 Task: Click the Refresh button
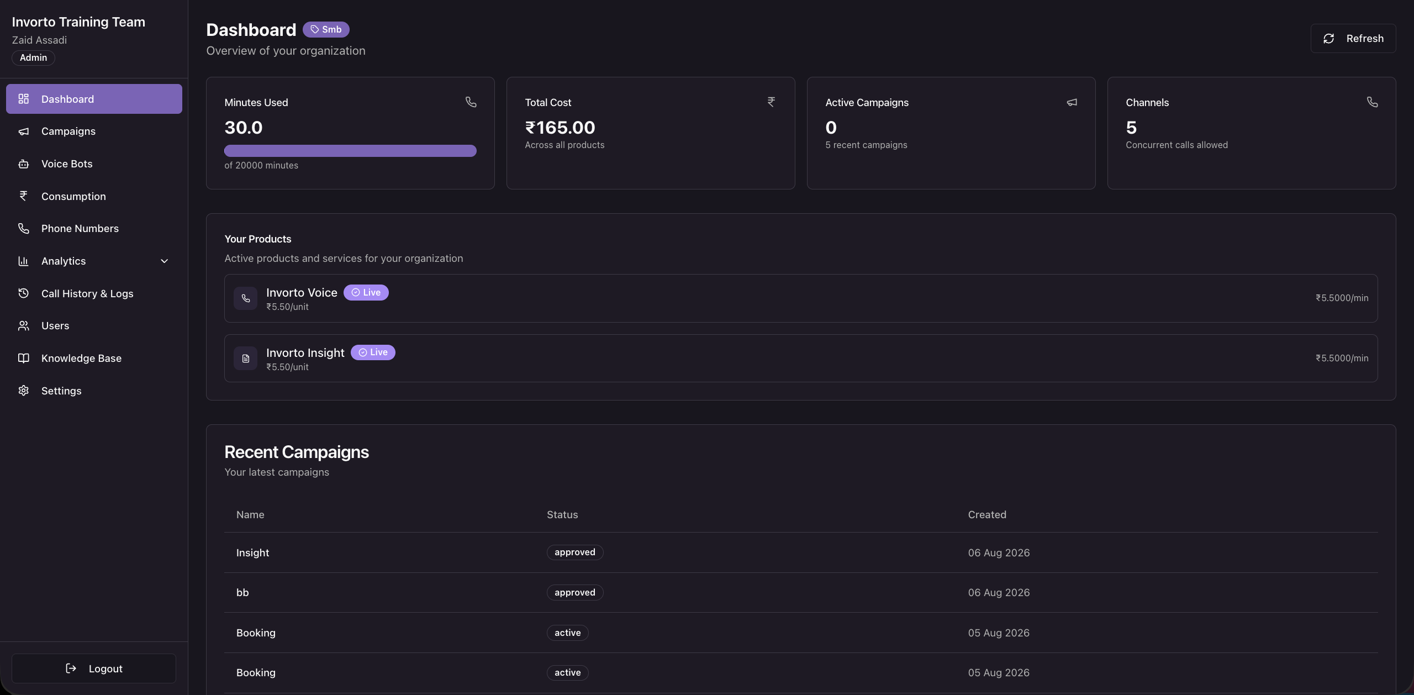click(x=1353, y=39)
